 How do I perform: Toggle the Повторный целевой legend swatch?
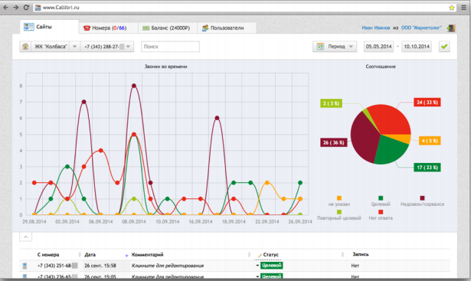click(339, 212)
